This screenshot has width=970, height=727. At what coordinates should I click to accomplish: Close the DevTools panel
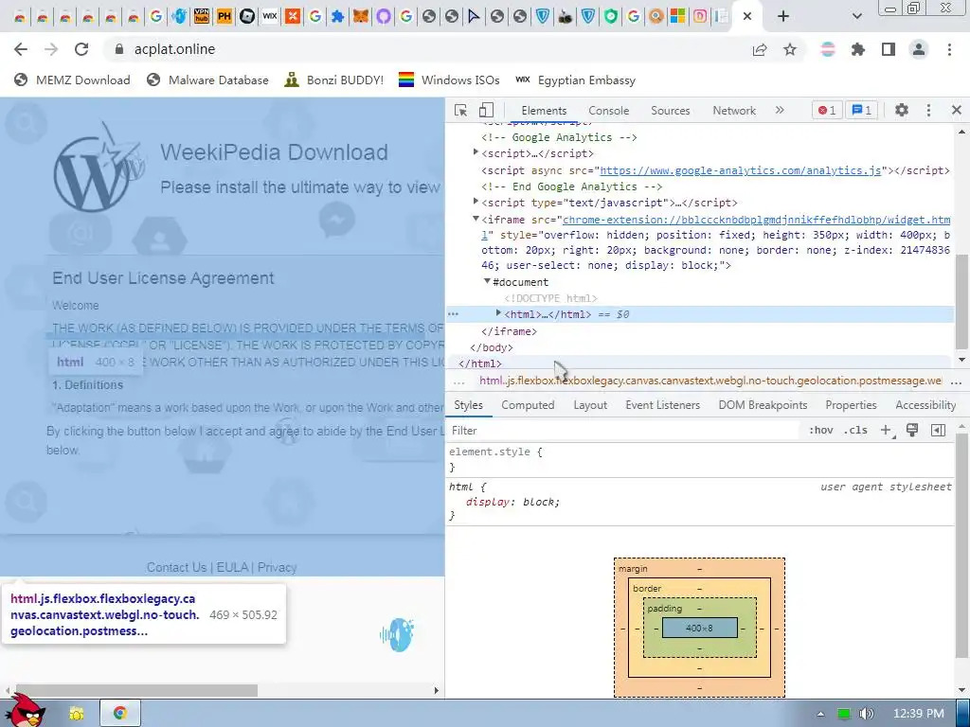point(957,110)
